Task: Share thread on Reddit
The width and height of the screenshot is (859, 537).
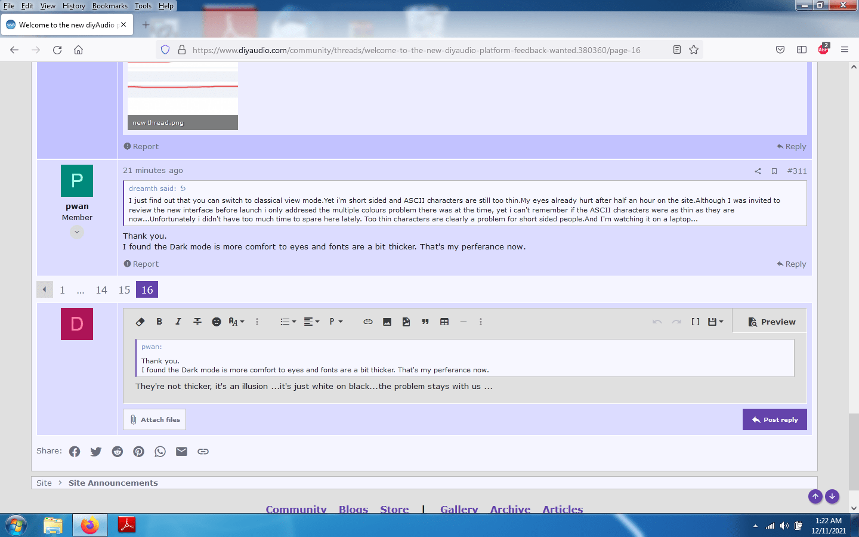Action: click(x=118, y=452)
